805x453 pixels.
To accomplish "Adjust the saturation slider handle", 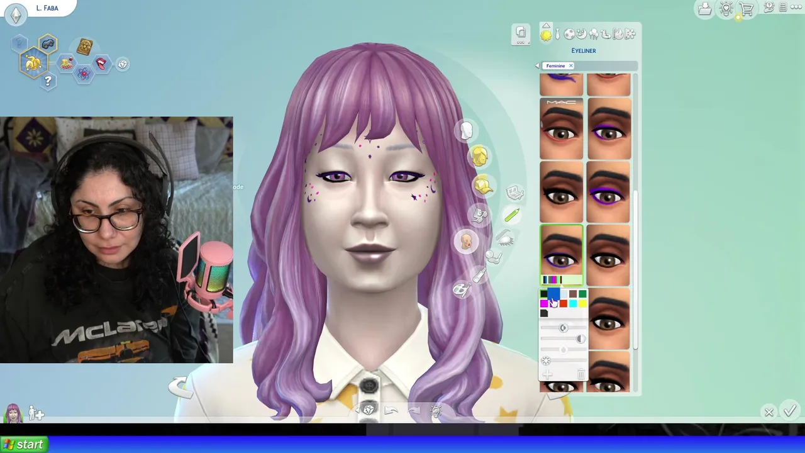I will tap(563, 328).
